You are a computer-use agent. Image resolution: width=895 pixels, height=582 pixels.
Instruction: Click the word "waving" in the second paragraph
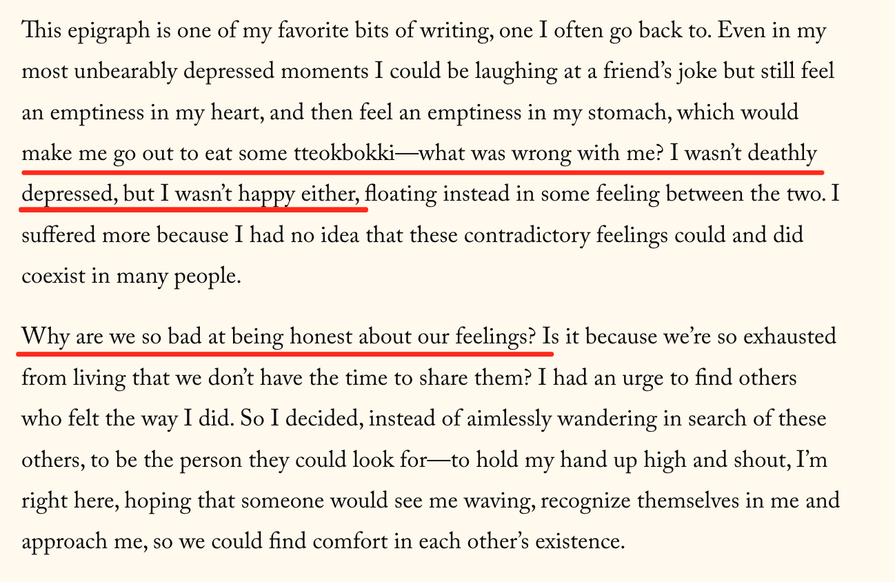coord(500,500)
